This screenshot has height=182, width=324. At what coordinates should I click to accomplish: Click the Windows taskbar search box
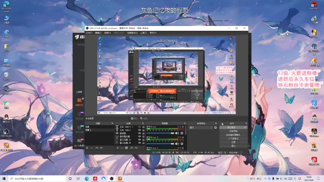click(x=37, y=178)
